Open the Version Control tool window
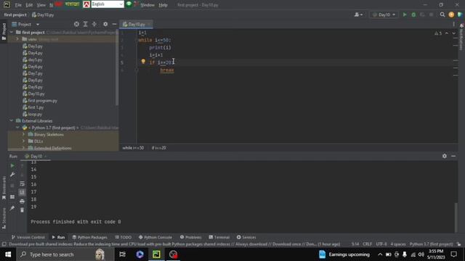 28,237
